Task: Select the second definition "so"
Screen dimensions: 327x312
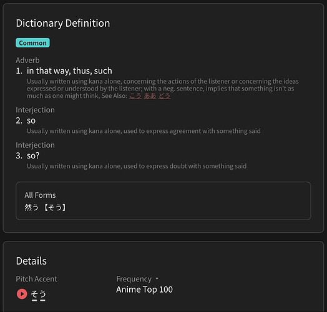Action: coord(31,120)
